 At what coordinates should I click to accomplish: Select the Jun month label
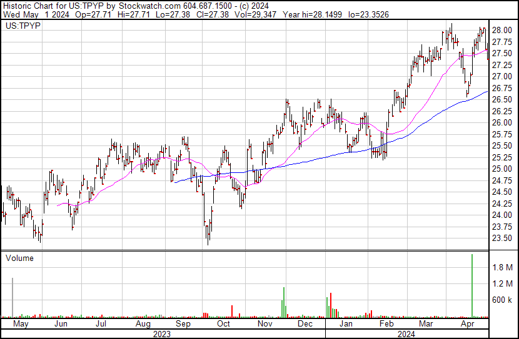click(x=61, y=324)
